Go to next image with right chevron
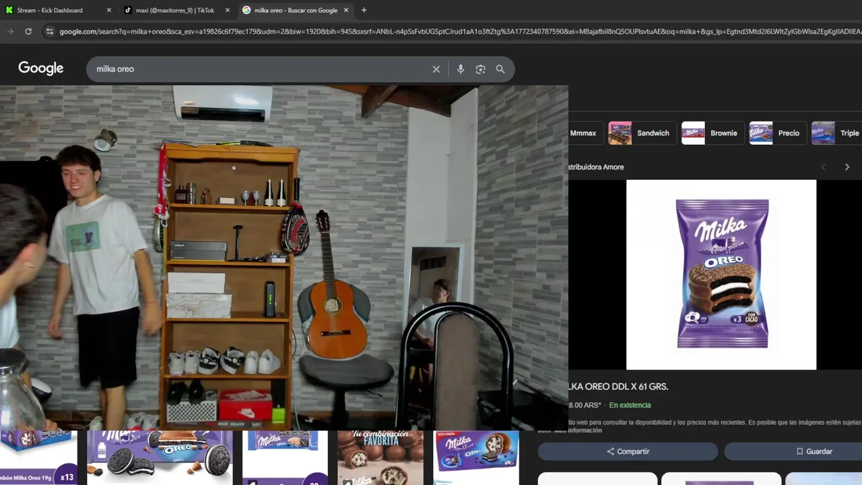The image size is (862, 485). click(x=847, y=167)
